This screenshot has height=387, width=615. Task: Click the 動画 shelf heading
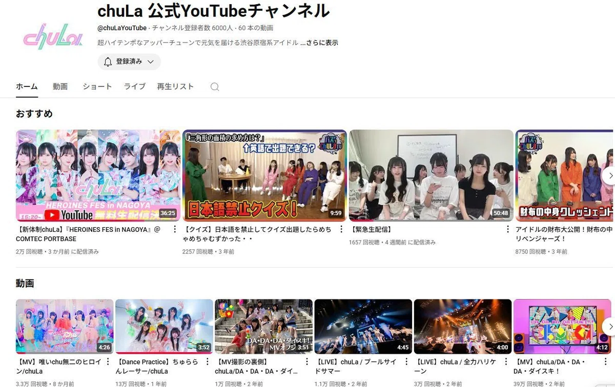25,283
